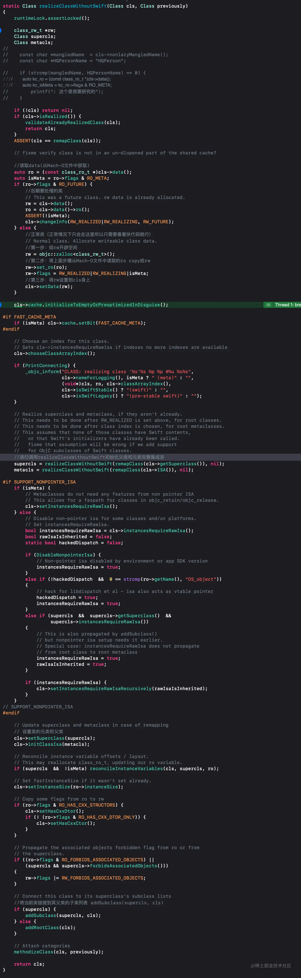This screenshot has width=301, height=978.
Task: Click 'metacls = realizeClassWithoutSwift(...ISA())' line
Action: [x=104, y=470]
